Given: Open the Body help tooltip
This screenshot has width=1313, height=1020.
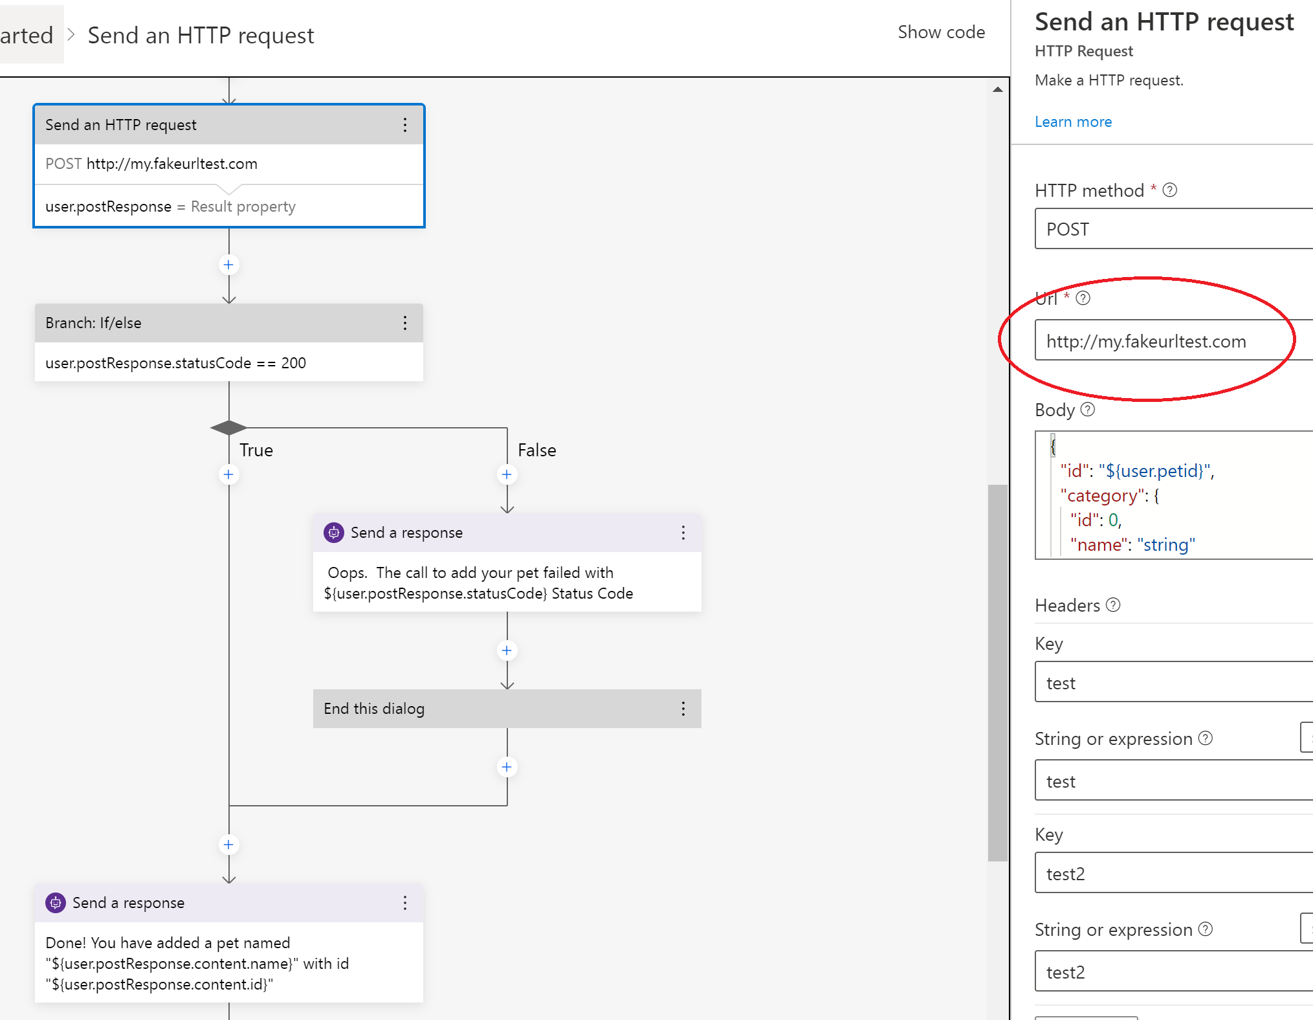Looking at the screenshot, I should click(1087, 410).
